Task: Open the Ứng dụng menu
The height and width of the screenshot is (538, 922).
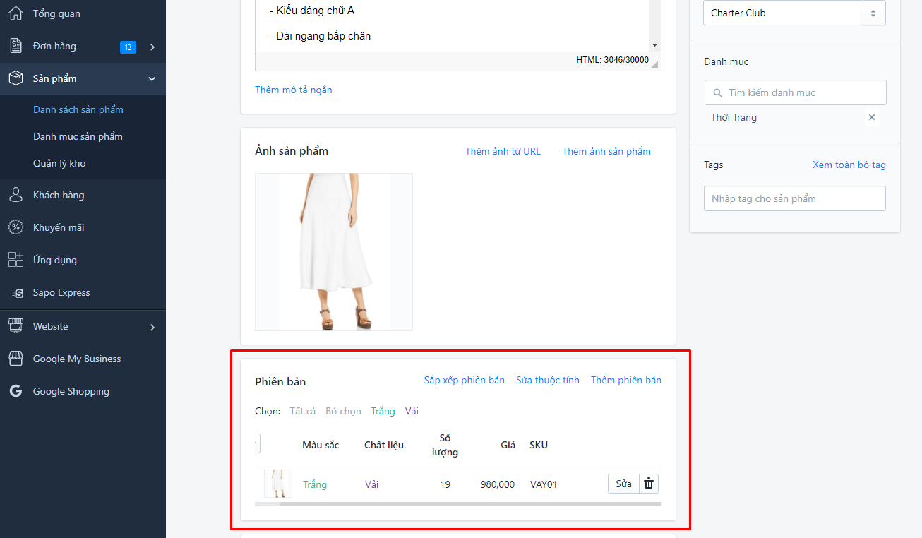Action: coord(55,260)
